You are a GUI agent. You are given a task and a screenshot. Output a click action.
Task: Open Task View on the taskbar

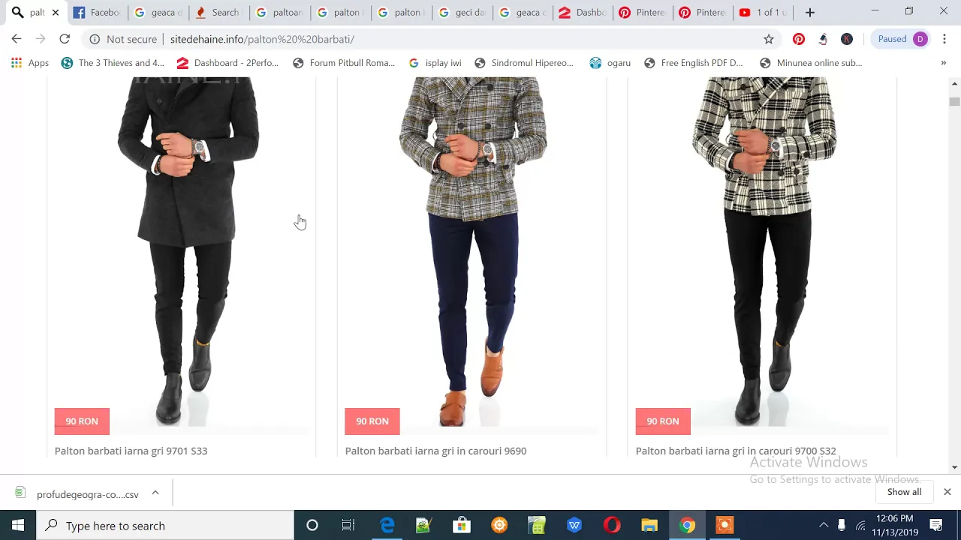[x=348, y=526]
